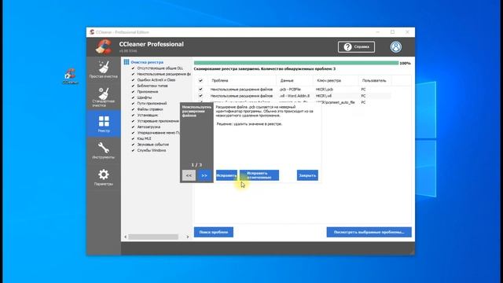Open the CCleaner desktop shortcut icon
The width and height of the screenshot is (503, 283).
coord(70,76)
